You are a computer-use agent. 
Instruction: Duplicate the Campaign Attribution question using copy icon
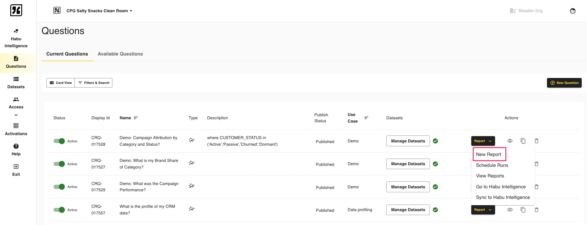523,141
